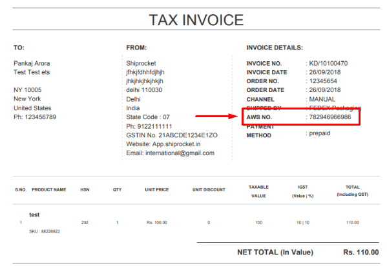Select recipient name Pankaj Arora
The image size is (387, 266).
pos(32,63)
